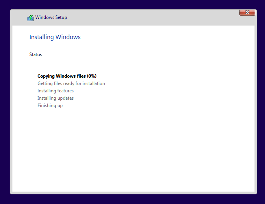
Task: Click the Finishing up step
Action: click(x=50, y=105)
